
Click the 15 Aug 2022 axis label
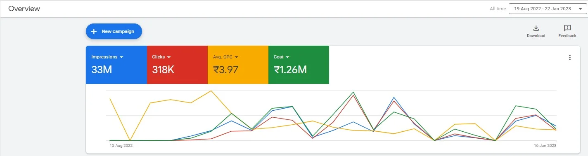click(121, 145)
